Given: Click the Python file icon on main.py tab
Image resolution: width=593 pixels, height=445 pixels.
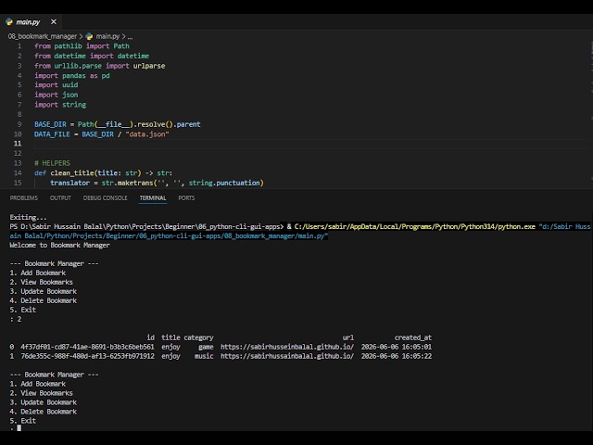Looking at the screenshot, I should pyautogui.click(x=9, y=22).
